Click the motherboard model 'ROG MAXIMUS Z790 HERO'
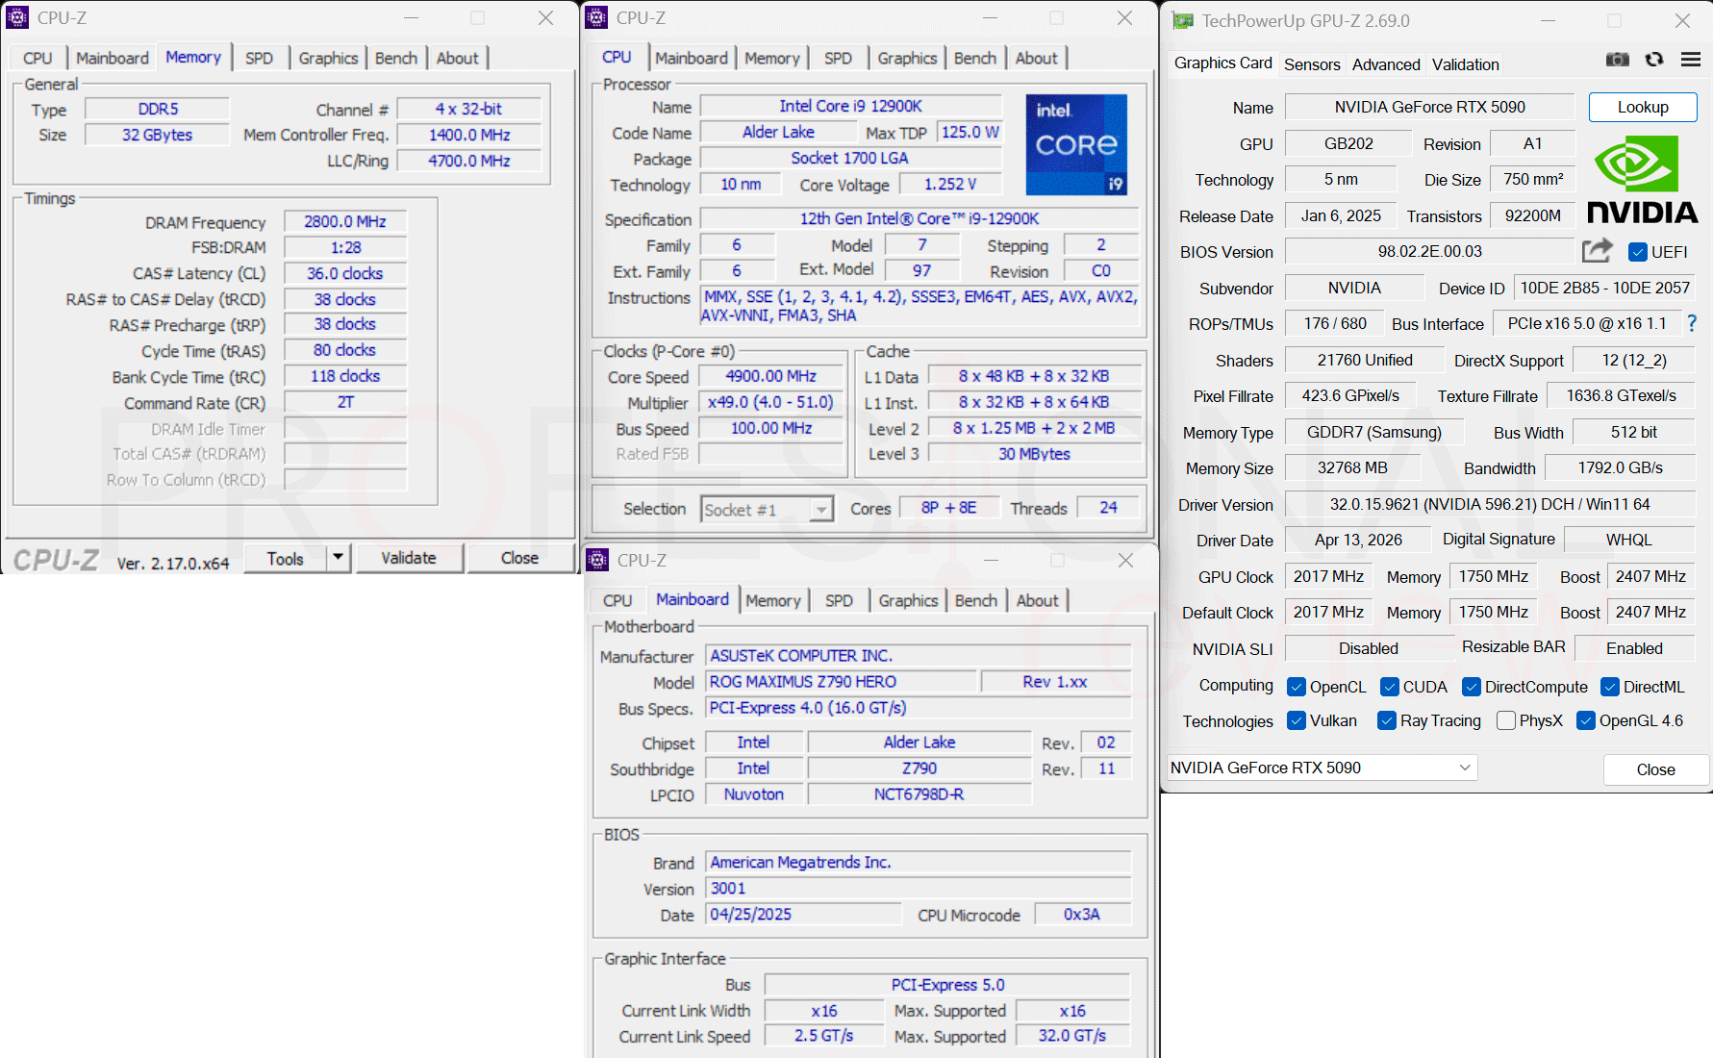 pyautogui.click(x=842, y=682)
